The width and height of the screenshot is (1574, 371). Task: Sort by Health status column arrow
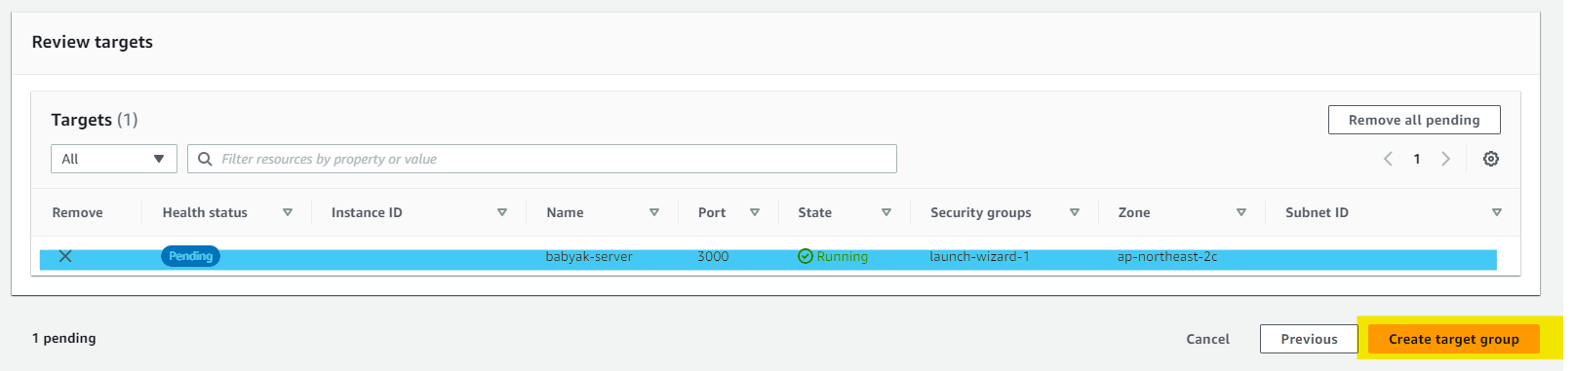pyautogui.click(x=288, y=212)
